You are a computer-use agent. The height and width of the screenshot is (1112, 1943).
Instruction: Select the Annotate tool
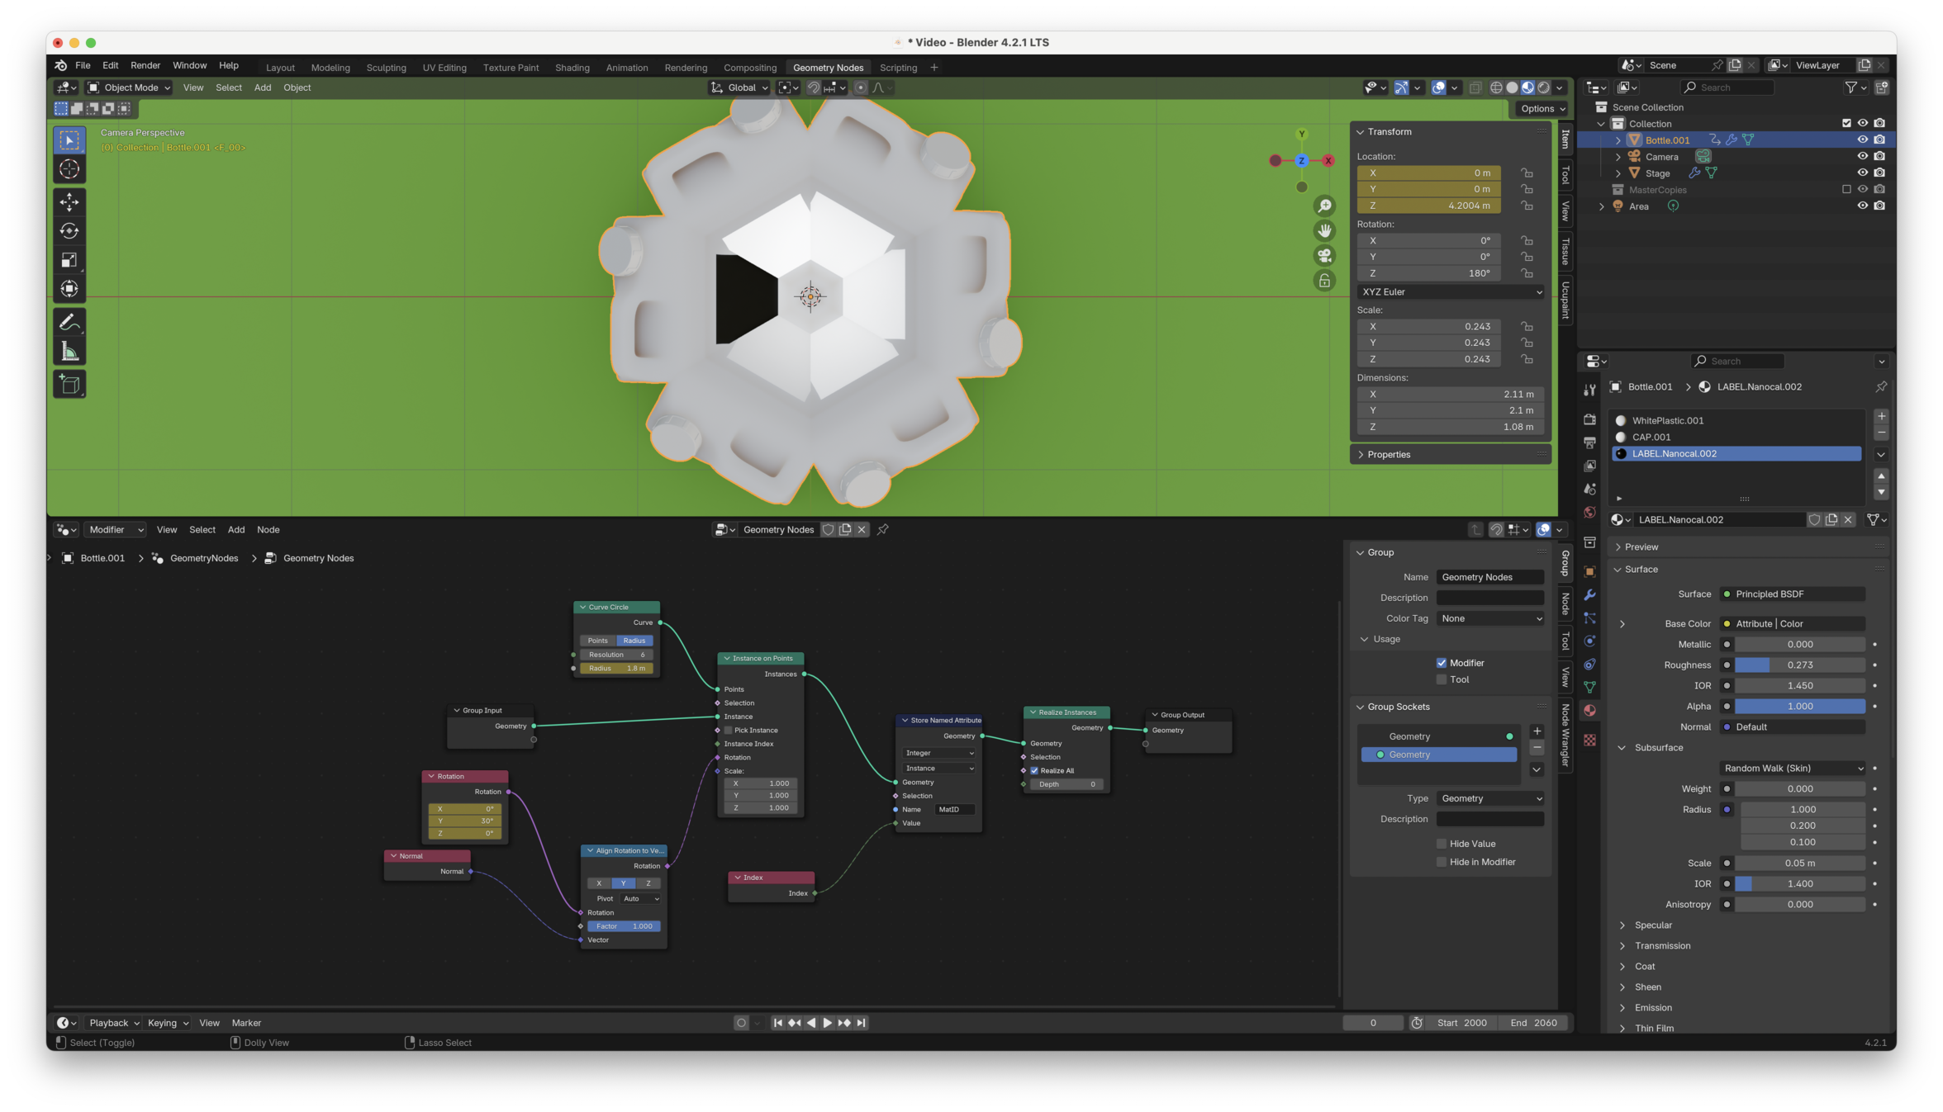click(69, 322)
